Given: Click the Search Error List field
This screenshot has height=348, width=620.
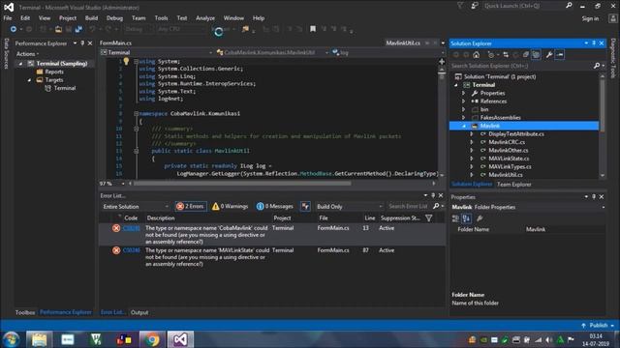Looking at the screenshot, I should click(x=409, y=206).
